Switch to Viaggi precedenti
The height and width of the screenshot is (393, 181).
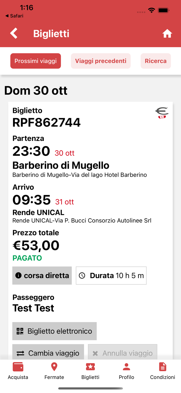coord(101,61)
